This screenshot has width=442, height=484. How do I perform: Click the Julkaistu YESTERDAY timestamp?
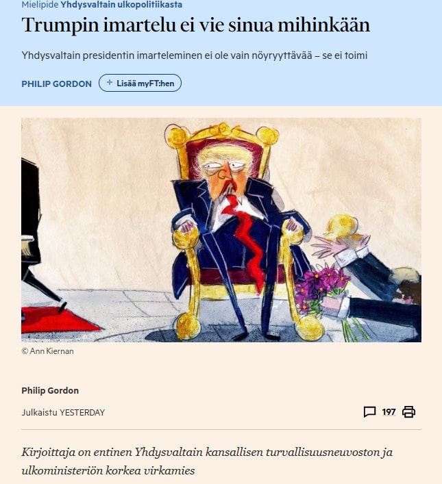point(63,412)
